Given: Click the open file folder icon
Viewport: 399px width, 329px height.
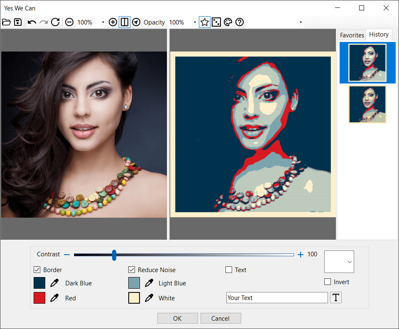Looking at the screenshot, I should point(6,22).
